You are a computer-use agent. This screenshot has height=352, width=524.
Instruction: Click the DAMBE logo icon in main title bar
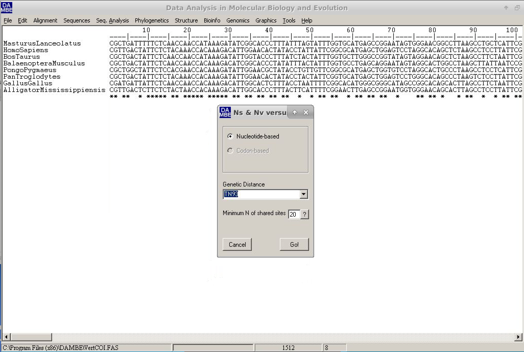[x=7, y=8]
